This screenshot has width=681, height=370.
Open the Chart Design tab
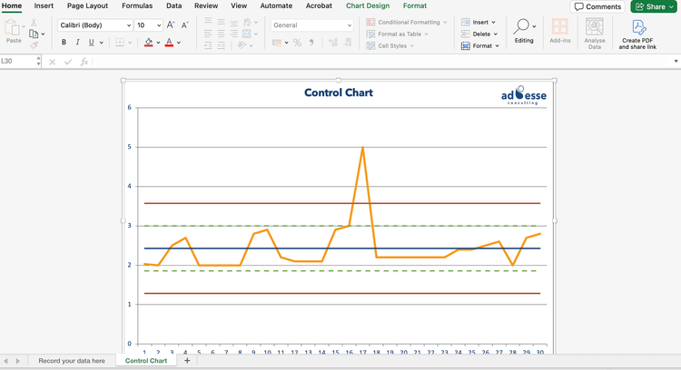368,6
